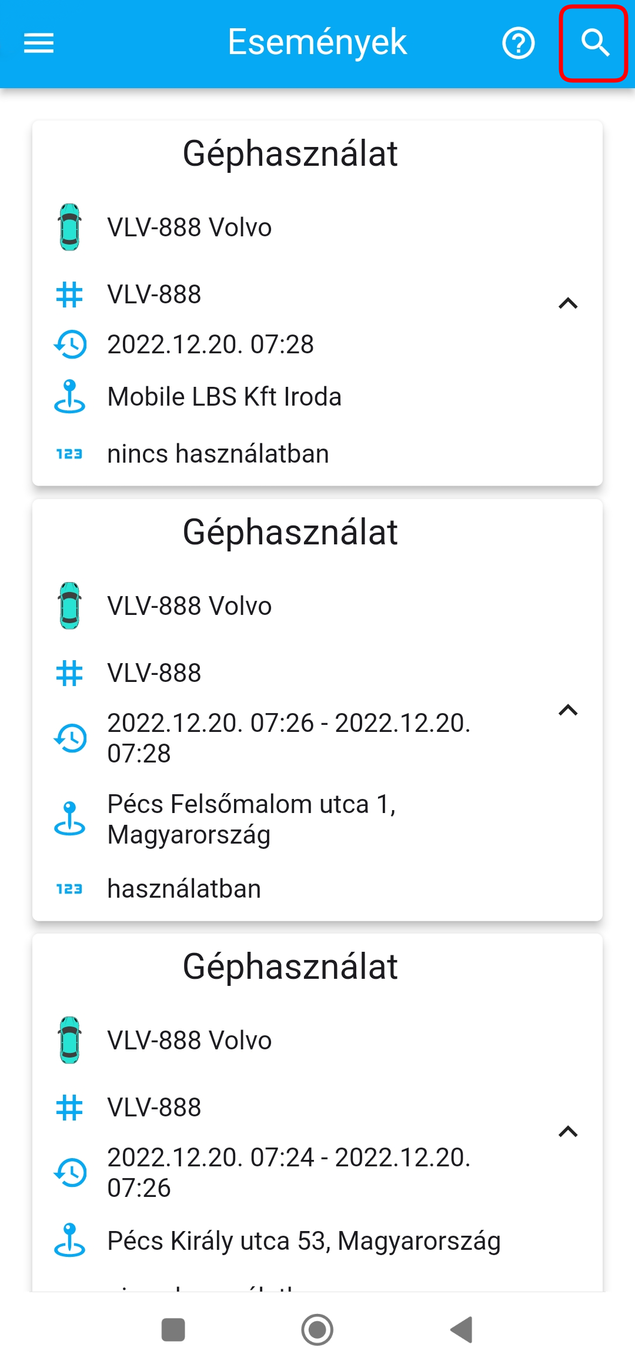Collapse the third Géphasználat card chevron
The image size is (635, 1368).
568,1131
